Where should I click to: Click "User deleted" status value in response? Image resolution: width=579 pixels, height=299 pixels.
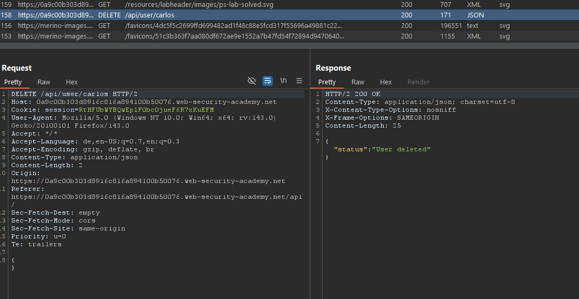[x=401, y=149]
